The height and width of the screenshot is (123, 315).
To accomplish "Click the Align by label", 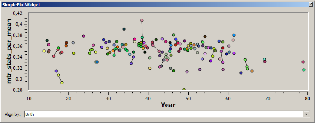I will (x=12, y=115).
